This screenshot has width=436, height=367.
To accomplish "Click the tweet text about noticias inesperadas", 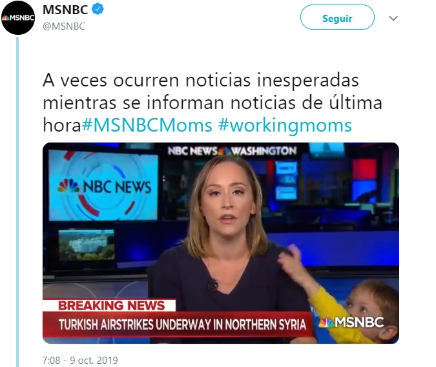I will pyautogui.click(x=213, y=103).
